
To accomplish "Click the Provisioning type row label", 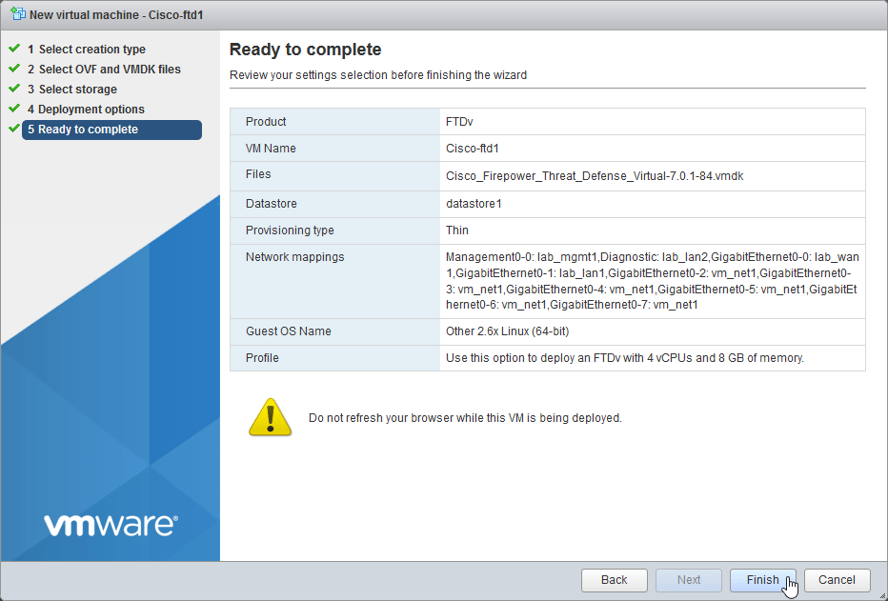I will pos(290,230).
